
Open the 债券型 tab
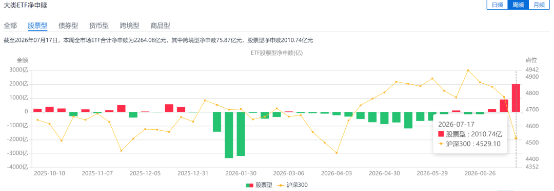point(68,26)
